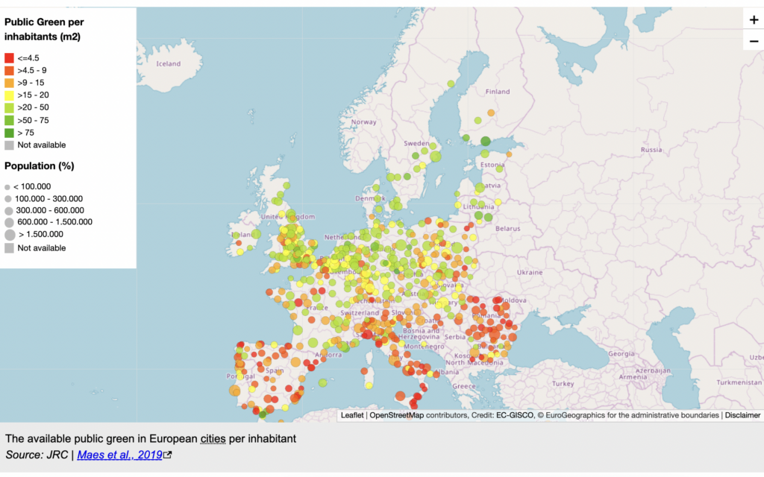Viewport: 764px width, 477px height.
Task: Click the < 100.000 population circle icon
Action: point(7,187)
